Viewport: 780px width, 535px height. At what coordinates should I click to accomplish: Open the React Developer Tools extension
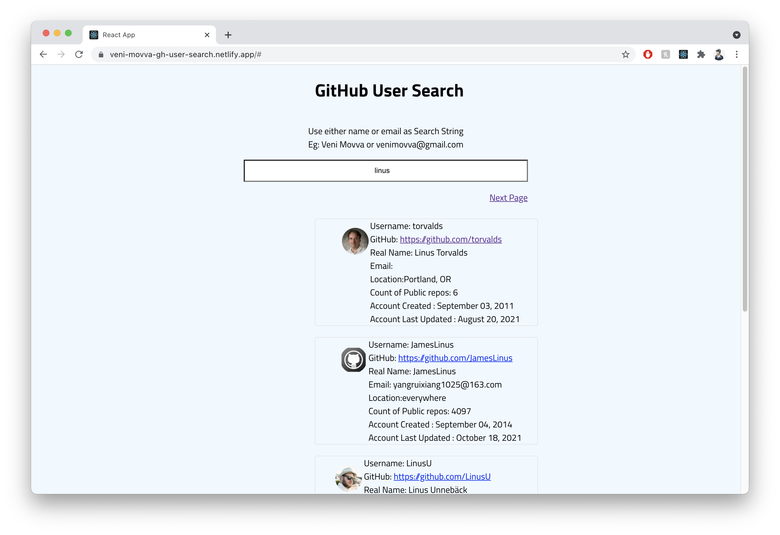click(x=683, y=54)
